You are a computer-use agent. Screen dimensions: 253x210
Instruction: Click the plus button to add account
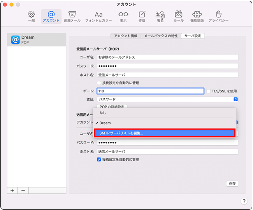(x=12, y=190)
